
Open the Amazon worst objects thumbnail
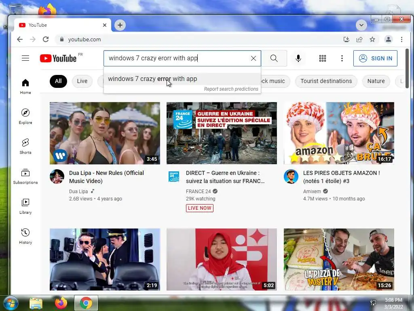pos(339,133)
